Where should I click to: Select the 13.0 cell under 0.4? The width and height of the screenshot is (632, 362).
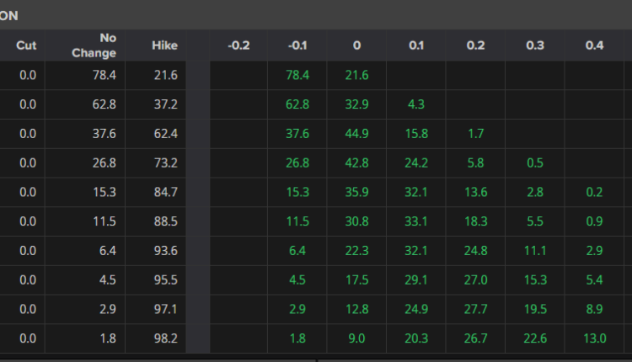click(x=594, y=338)
